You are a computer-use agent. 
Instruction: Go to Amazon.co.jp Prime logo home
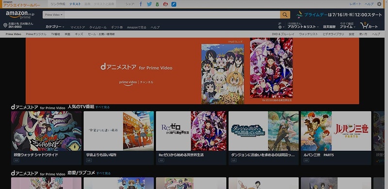tap(20, 15)
